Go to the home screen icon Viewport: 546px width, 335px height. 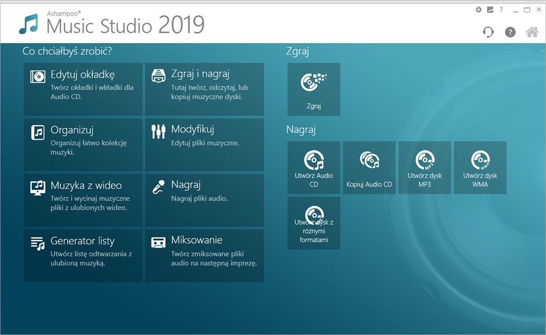532,32
